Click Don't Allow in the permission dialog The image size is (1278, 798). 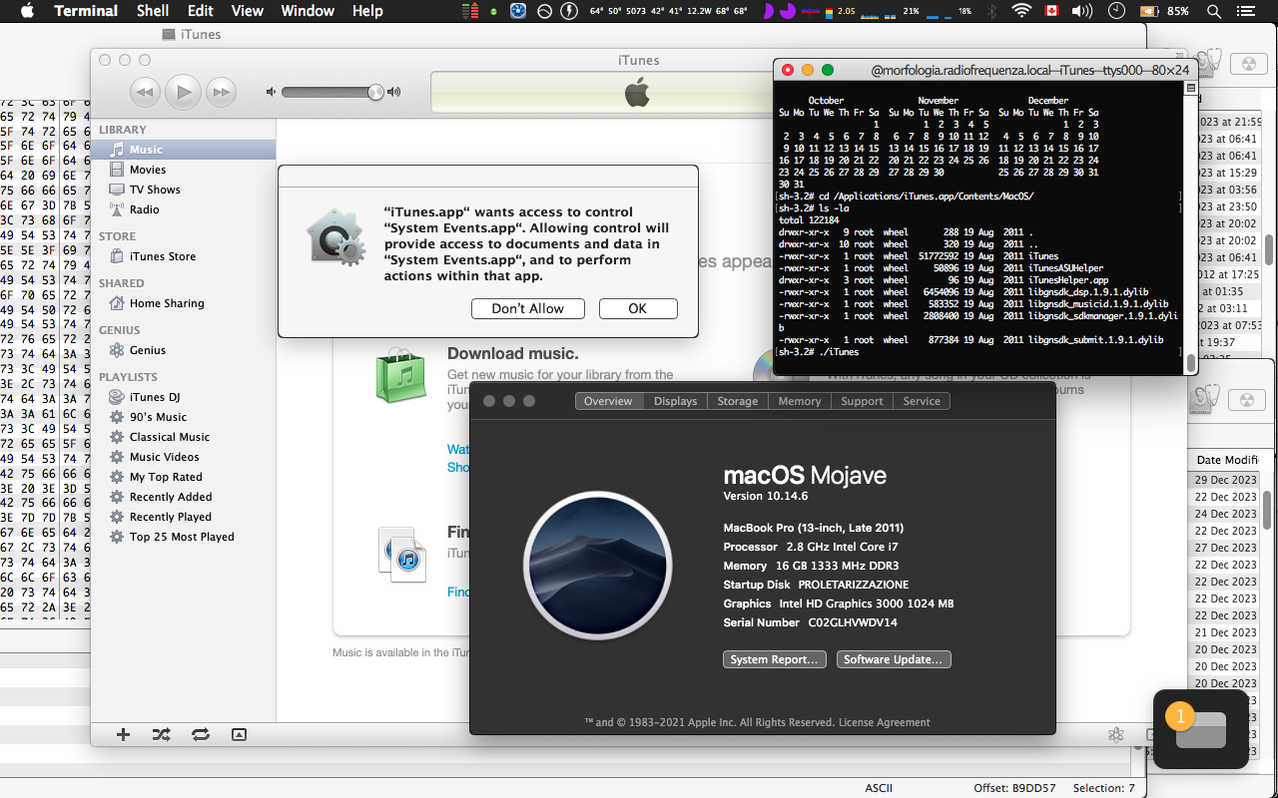pyautogui.click(x=527, y=309)
